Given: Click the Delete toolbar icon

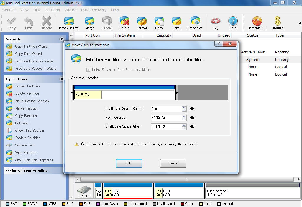Looking at the screenshot, I should coord(124,23).
